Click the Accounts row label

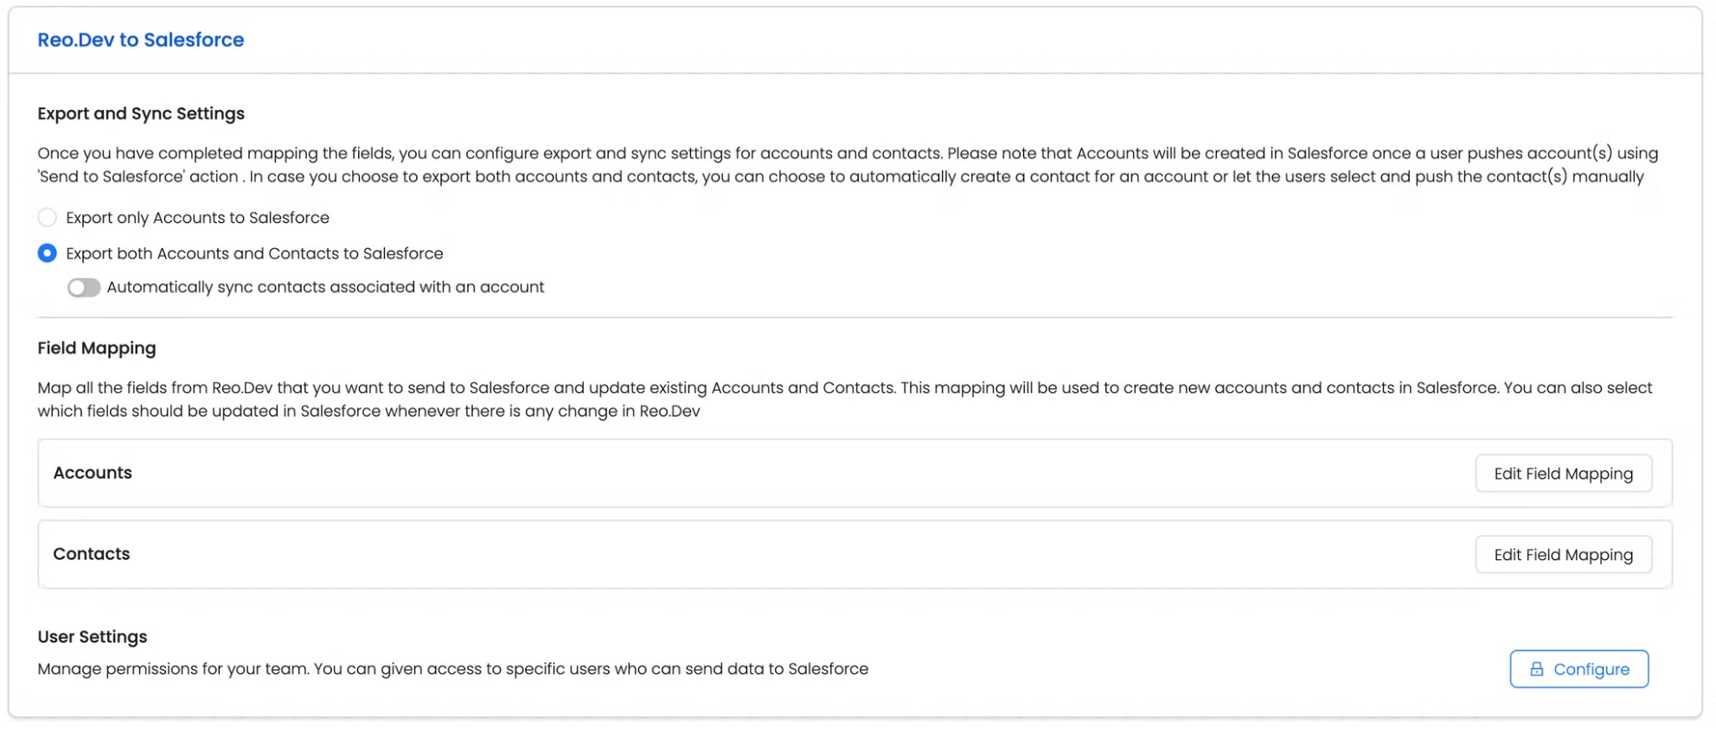93,473
